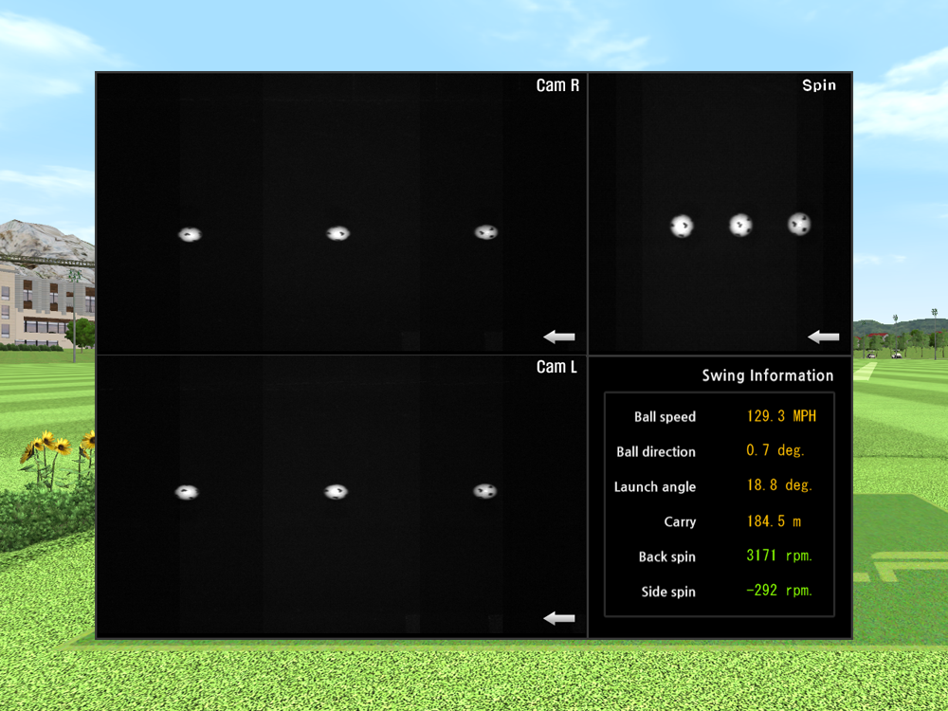Viewport: 948px width, 711px height.
Task: Click the Back spin value 3171 rpm
Action: point(779,556)
